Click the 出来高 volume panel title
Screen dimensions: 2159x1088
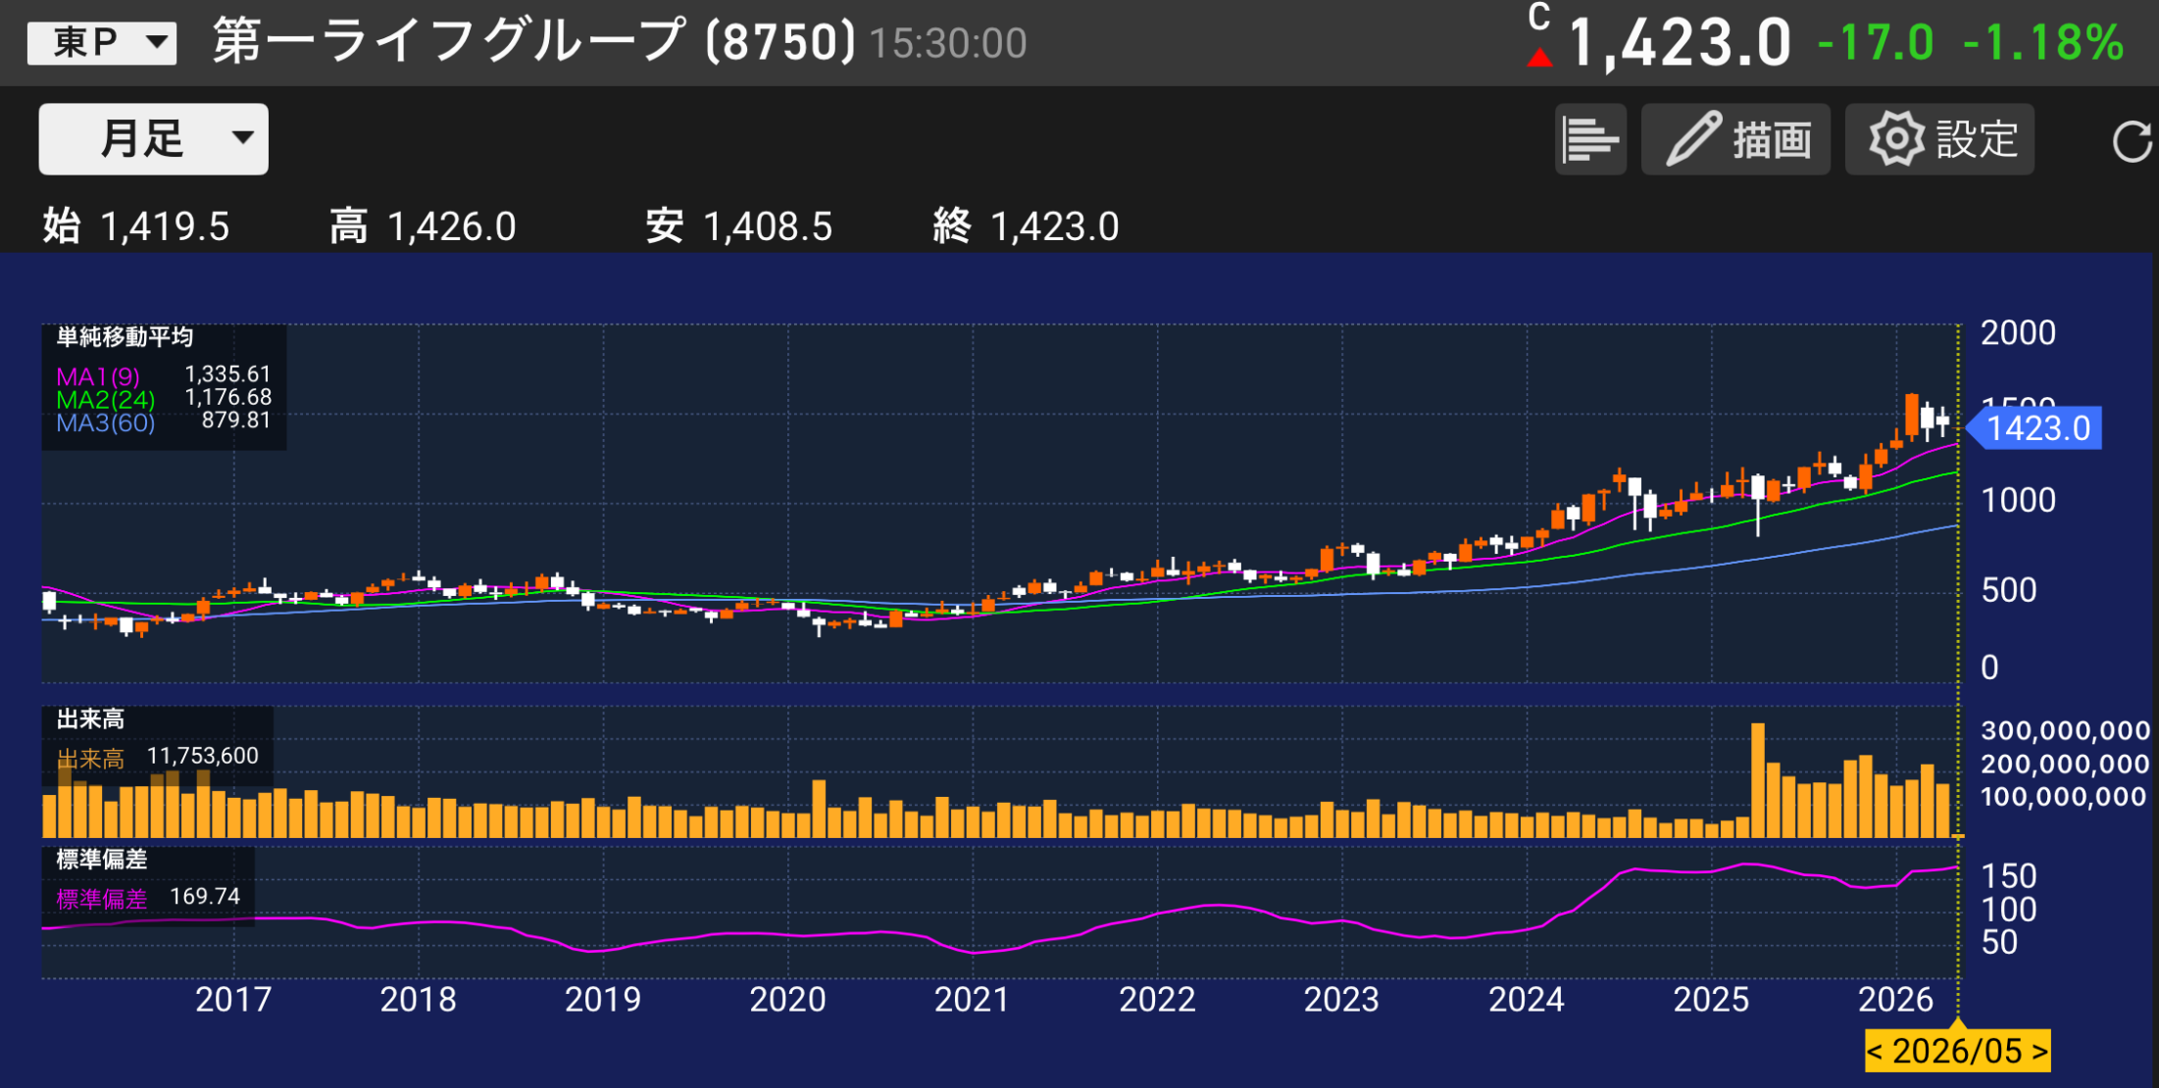pyautogui.click(x=90, y=719)
